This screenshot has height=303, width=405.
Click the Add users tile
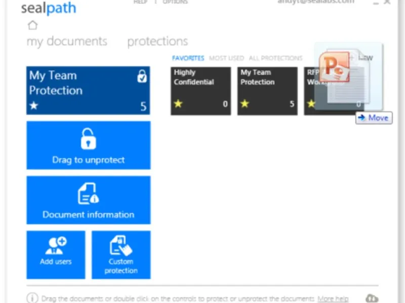click(56, 255)
